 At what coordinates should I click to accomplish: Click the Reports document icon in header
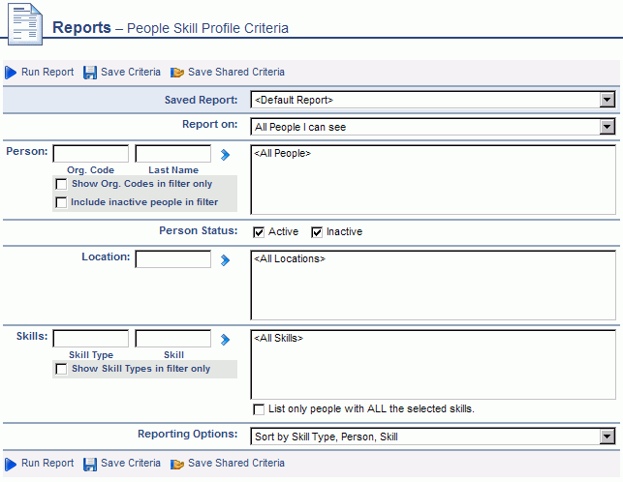[x=25, y=24]
